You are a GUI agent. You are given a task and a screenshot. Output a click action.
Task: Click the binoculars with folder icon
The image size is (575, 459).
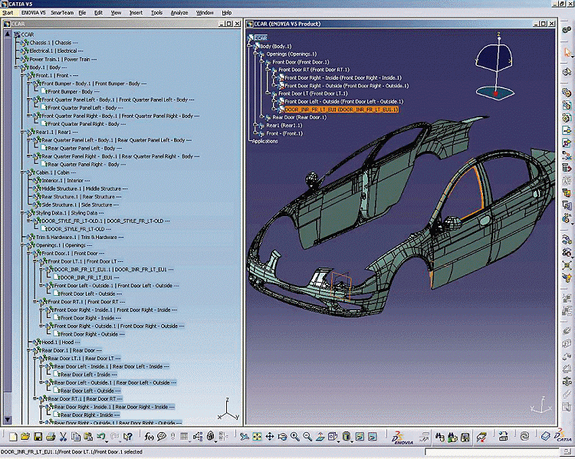click(x=452, y=437)
